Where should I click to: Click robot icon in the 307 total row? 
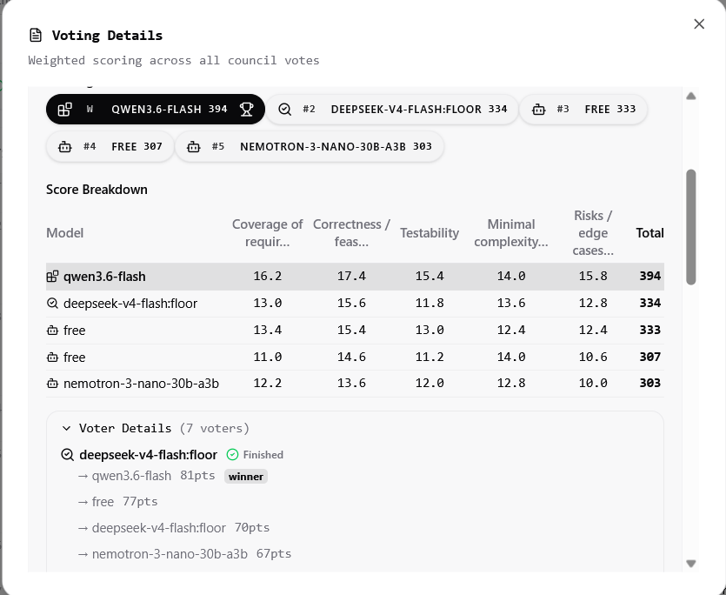(52, 358)
